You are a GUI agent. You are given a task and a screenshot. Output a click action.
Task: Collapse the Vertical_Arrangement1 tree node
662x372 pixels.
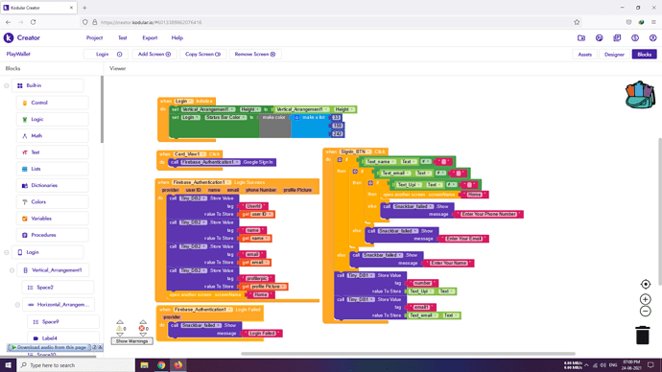point(12,270)
